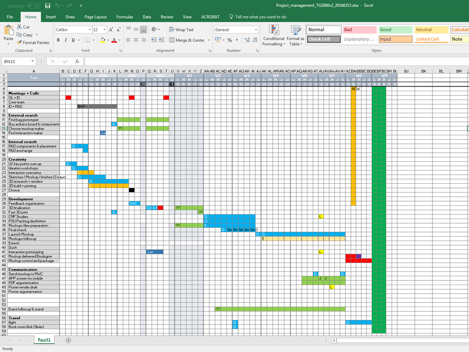Toggle underline formatting
This screenshot has height=352, width=469.
click(73, 40)
